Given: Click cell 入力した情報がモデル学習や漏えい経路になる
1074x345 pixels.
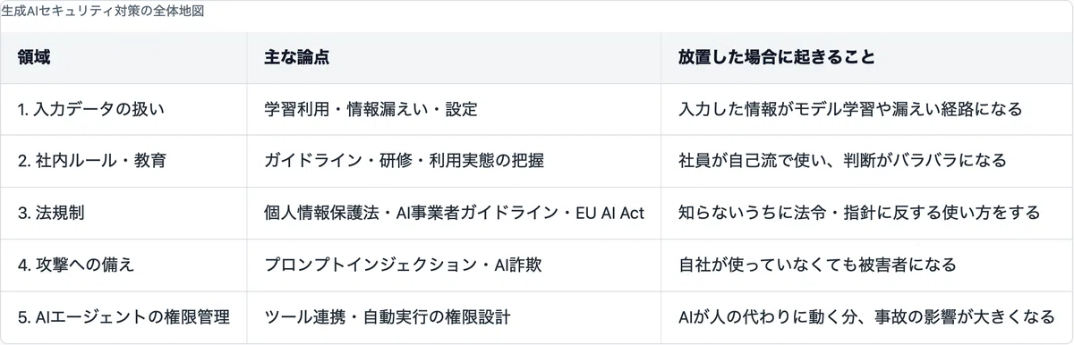Looking at the screenshot, I should 867,109.
